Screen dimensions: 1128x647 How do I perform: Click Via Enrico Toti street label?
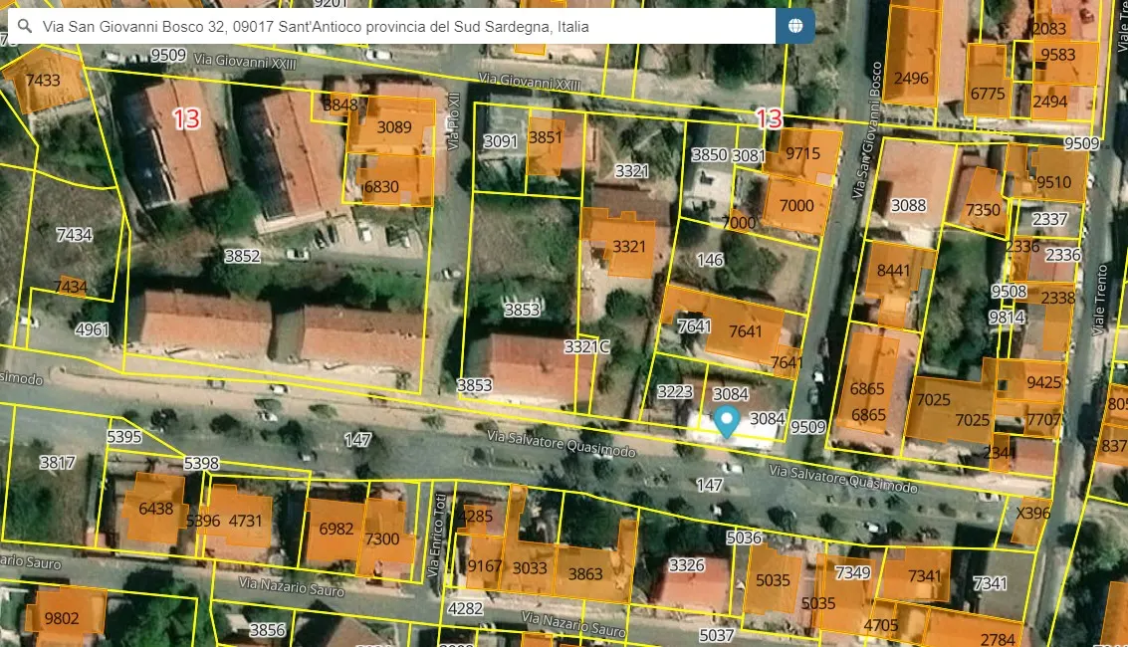[x=437, y=535]
